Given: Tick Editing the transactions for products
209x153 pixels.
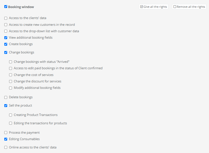Looking at the screenshot, I should tap(11, 123).
